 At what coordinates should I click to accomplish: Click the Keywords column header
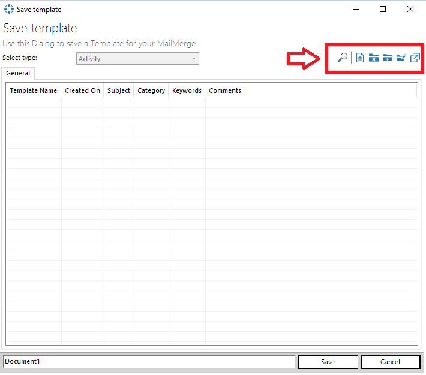pos(187,91)
